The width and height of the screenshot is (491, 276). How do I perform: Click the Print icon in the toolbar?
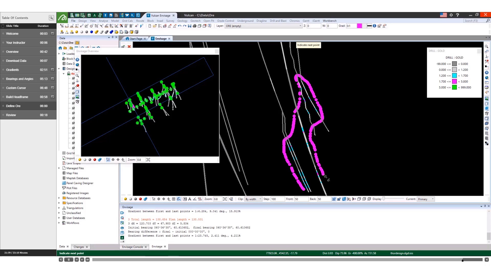coord(194,26)
